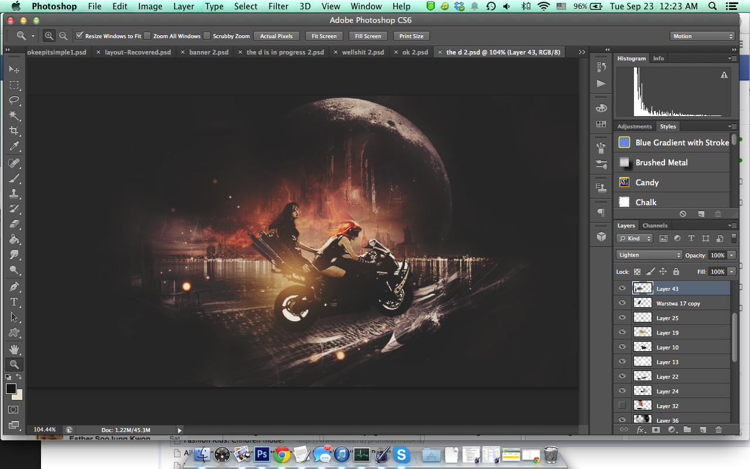
Task: Select the Custom Shape tool
Action: coord(14,332)
